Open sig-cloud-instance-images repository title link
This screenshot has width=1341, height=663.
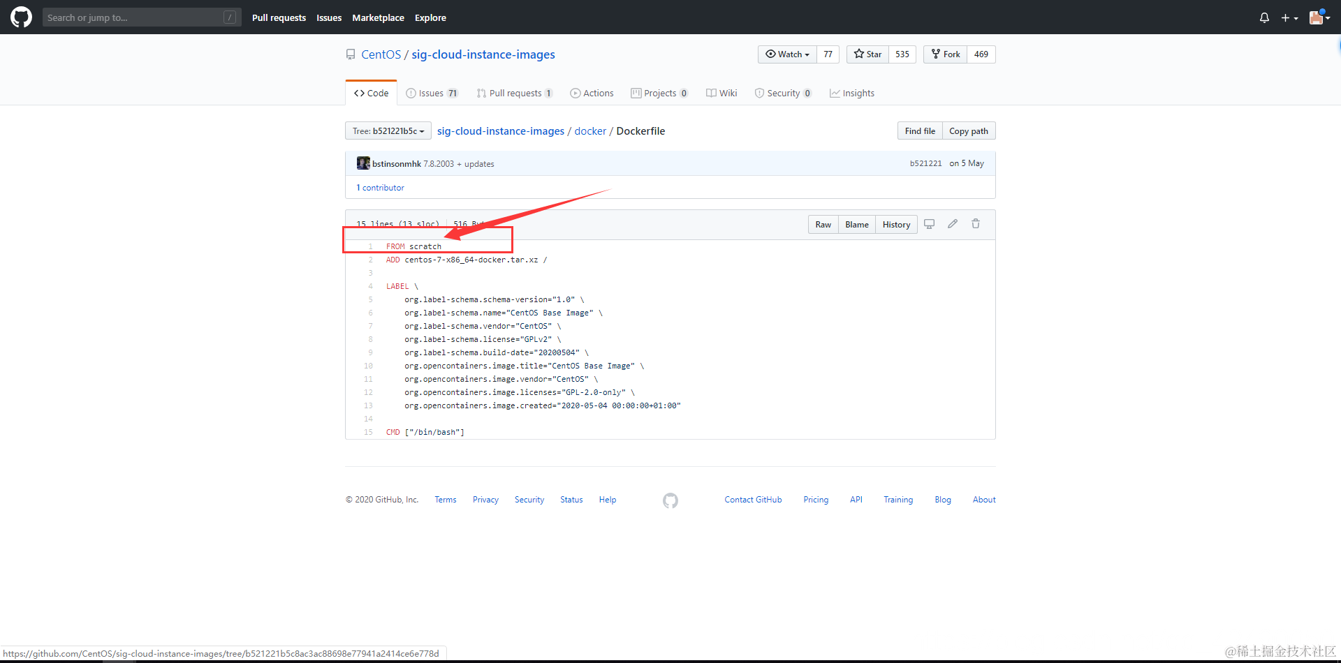pyautogui.click(x=483, y=54)
